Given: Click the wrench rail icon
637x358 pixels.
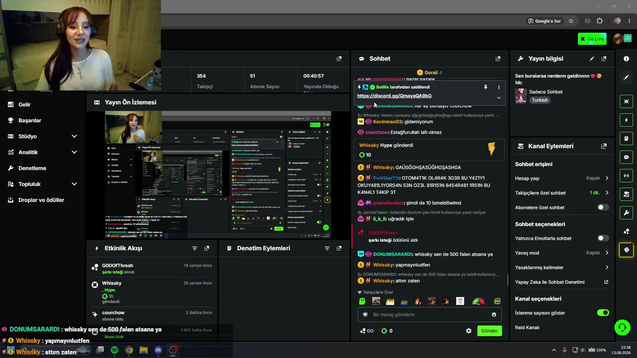Looking at the screenshot, I should [626, 213].
